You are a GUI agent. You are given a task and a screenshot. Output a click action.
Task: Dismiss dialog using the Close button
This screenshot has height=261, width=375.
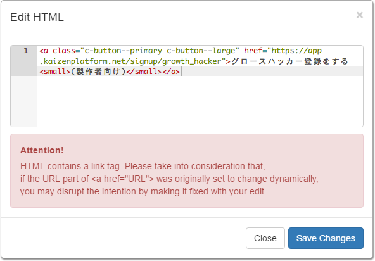point(265,238)
